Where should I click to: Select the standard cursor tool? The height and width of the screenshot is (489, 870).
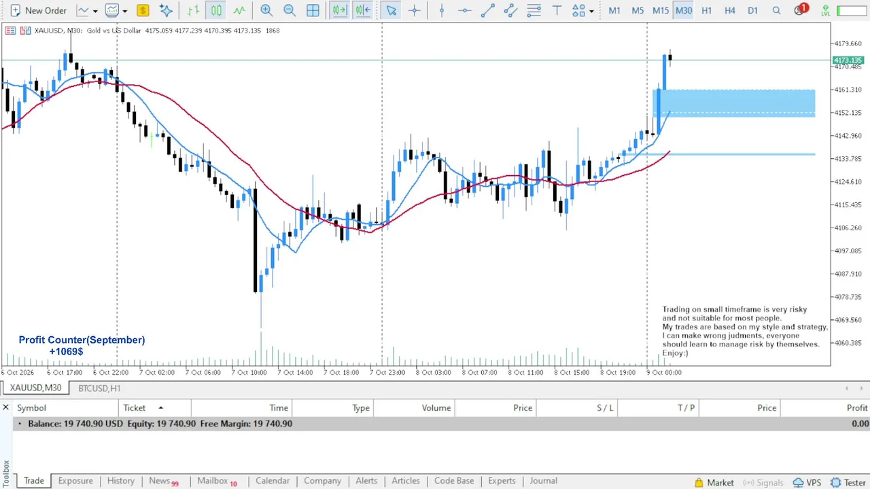390,10
